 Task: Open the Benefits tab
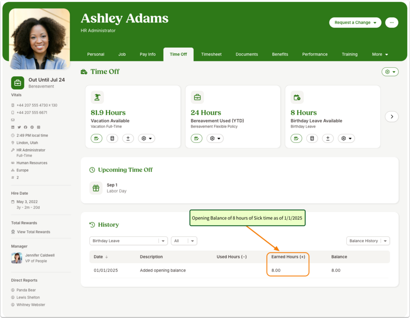[x=280, y=54]
